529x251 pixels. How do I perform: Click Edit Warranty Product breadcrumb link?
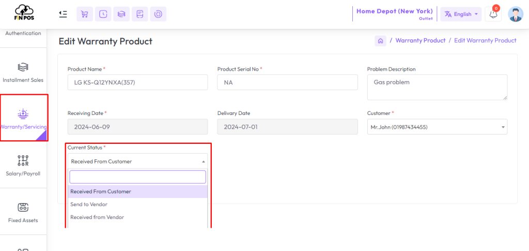pyautogui.click(x=485, y=40)
